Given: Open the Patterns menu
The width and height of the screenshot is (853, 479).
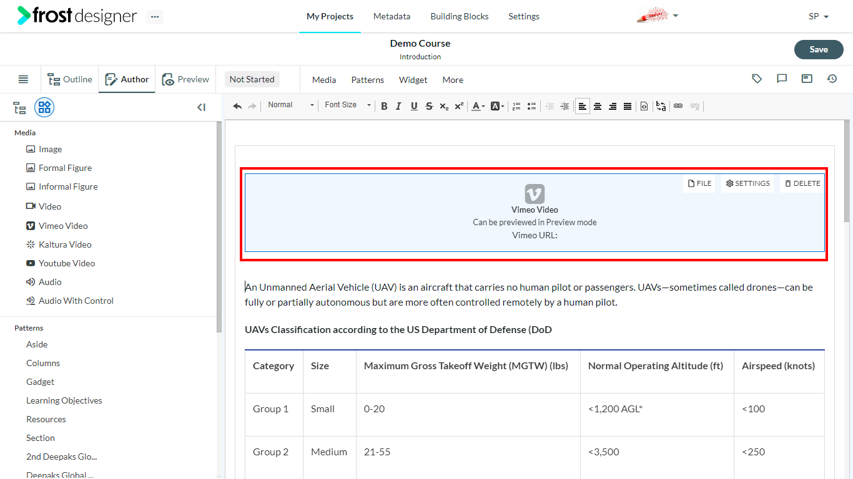Looking at the screenshot, I should pyautogui.click(x=368, y=80).
